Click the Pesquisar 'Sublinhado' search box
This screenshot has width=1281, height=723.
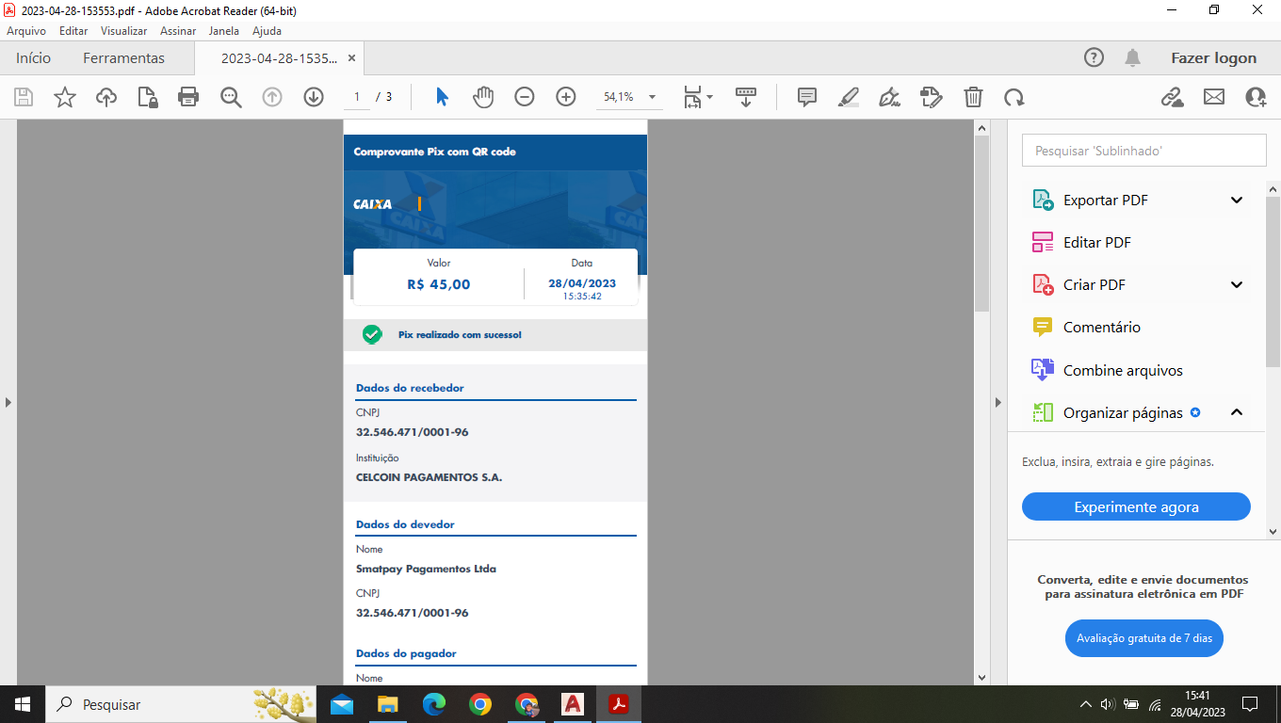click(x=1144, y=151)
